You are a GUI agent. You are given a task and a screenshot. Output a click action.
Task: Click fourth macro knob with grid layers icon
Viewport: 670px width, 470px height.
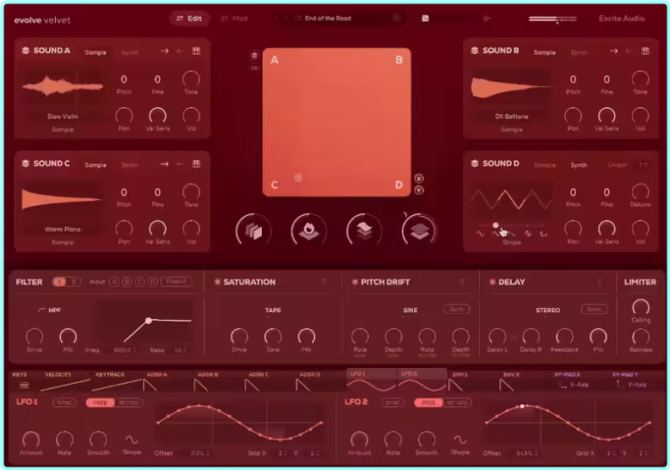click(419, 230)
